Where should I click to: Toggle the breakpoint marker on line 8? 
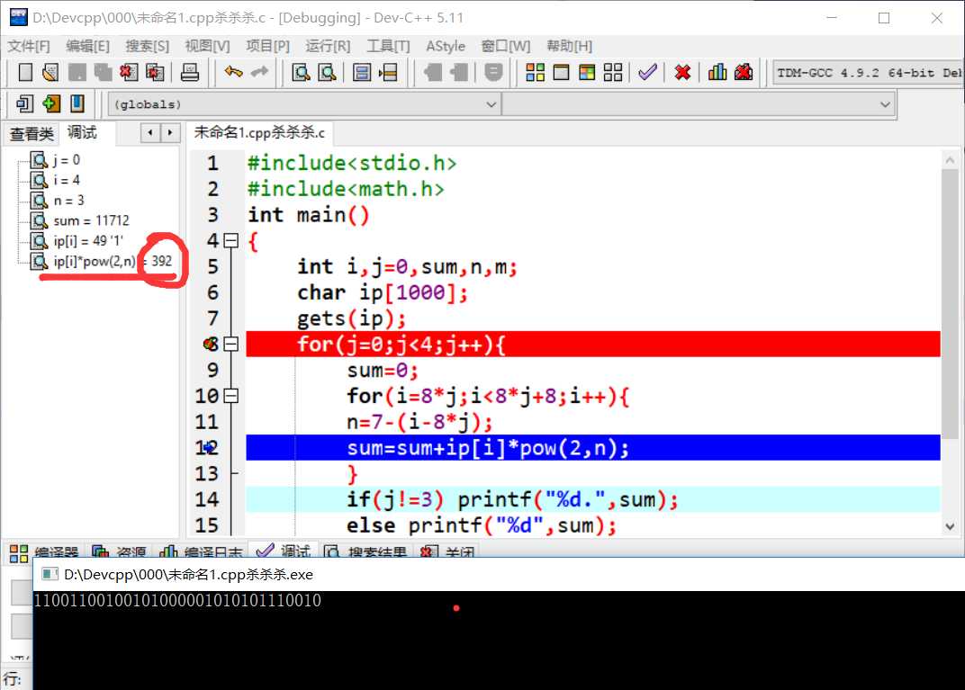click(x=211, y=345)
